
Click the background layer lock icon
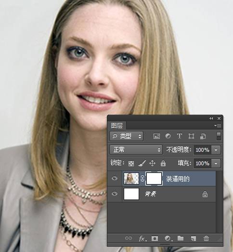point(205,194)
